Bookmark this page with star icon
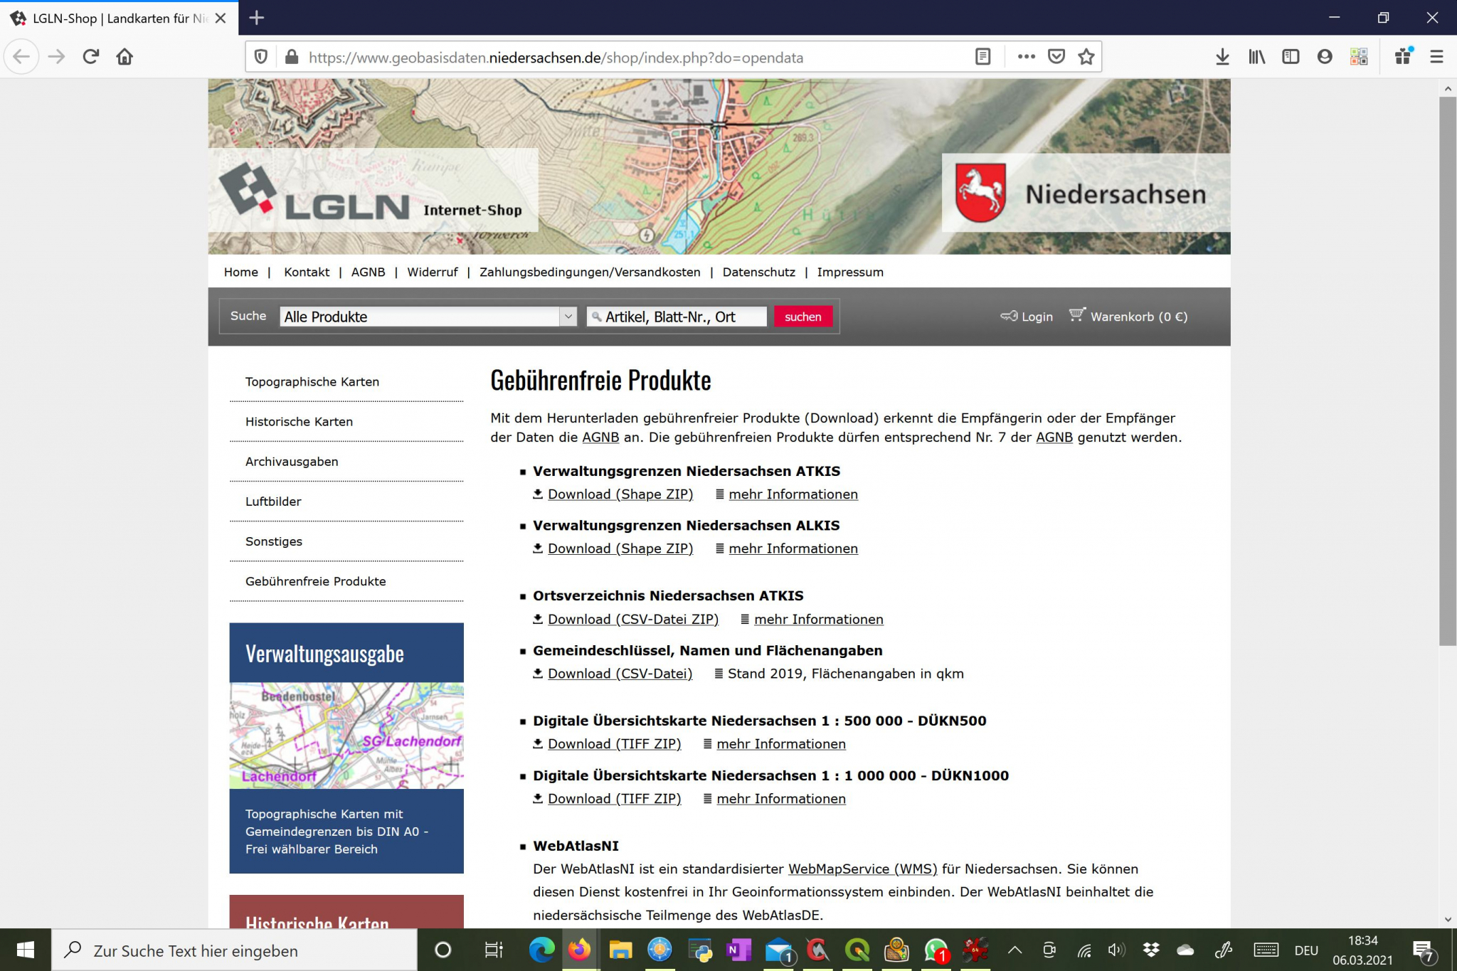This screenshot has width=1457, height=971. click(1086, 57)
